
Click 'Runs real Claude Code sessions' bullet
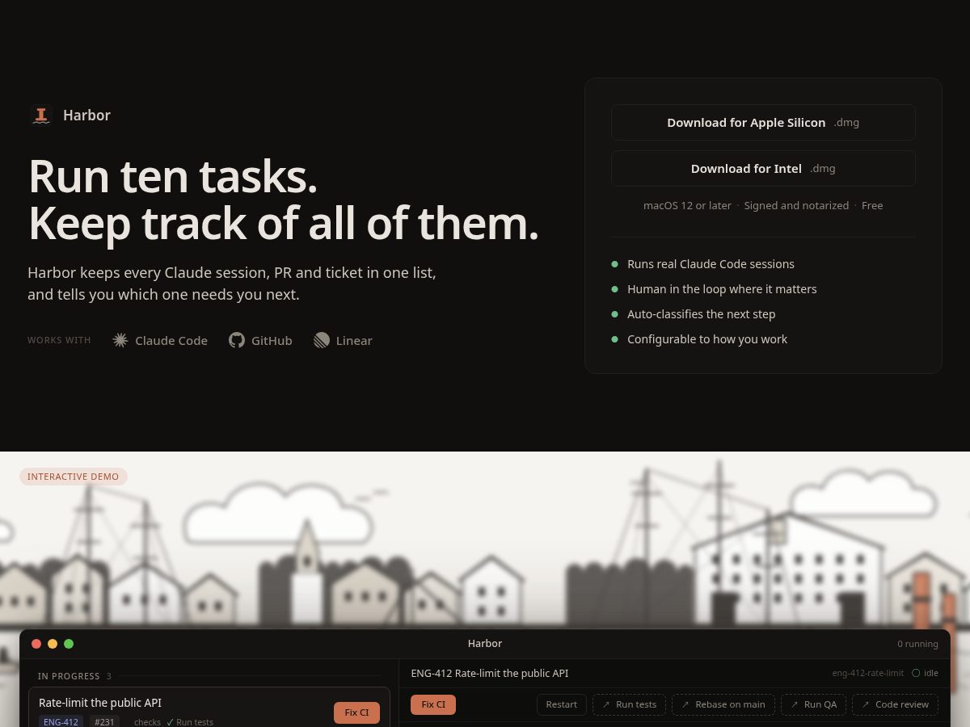coord(711,264)
